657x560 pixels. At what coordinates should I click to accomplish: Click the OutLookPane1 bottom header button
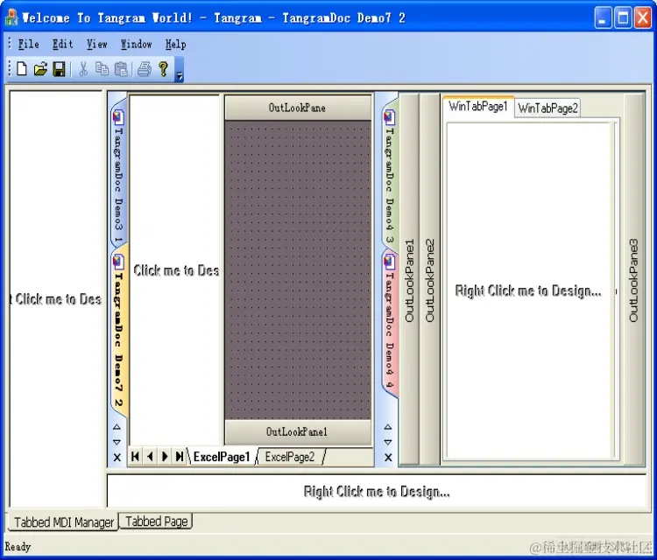click(x=298, y=432)
